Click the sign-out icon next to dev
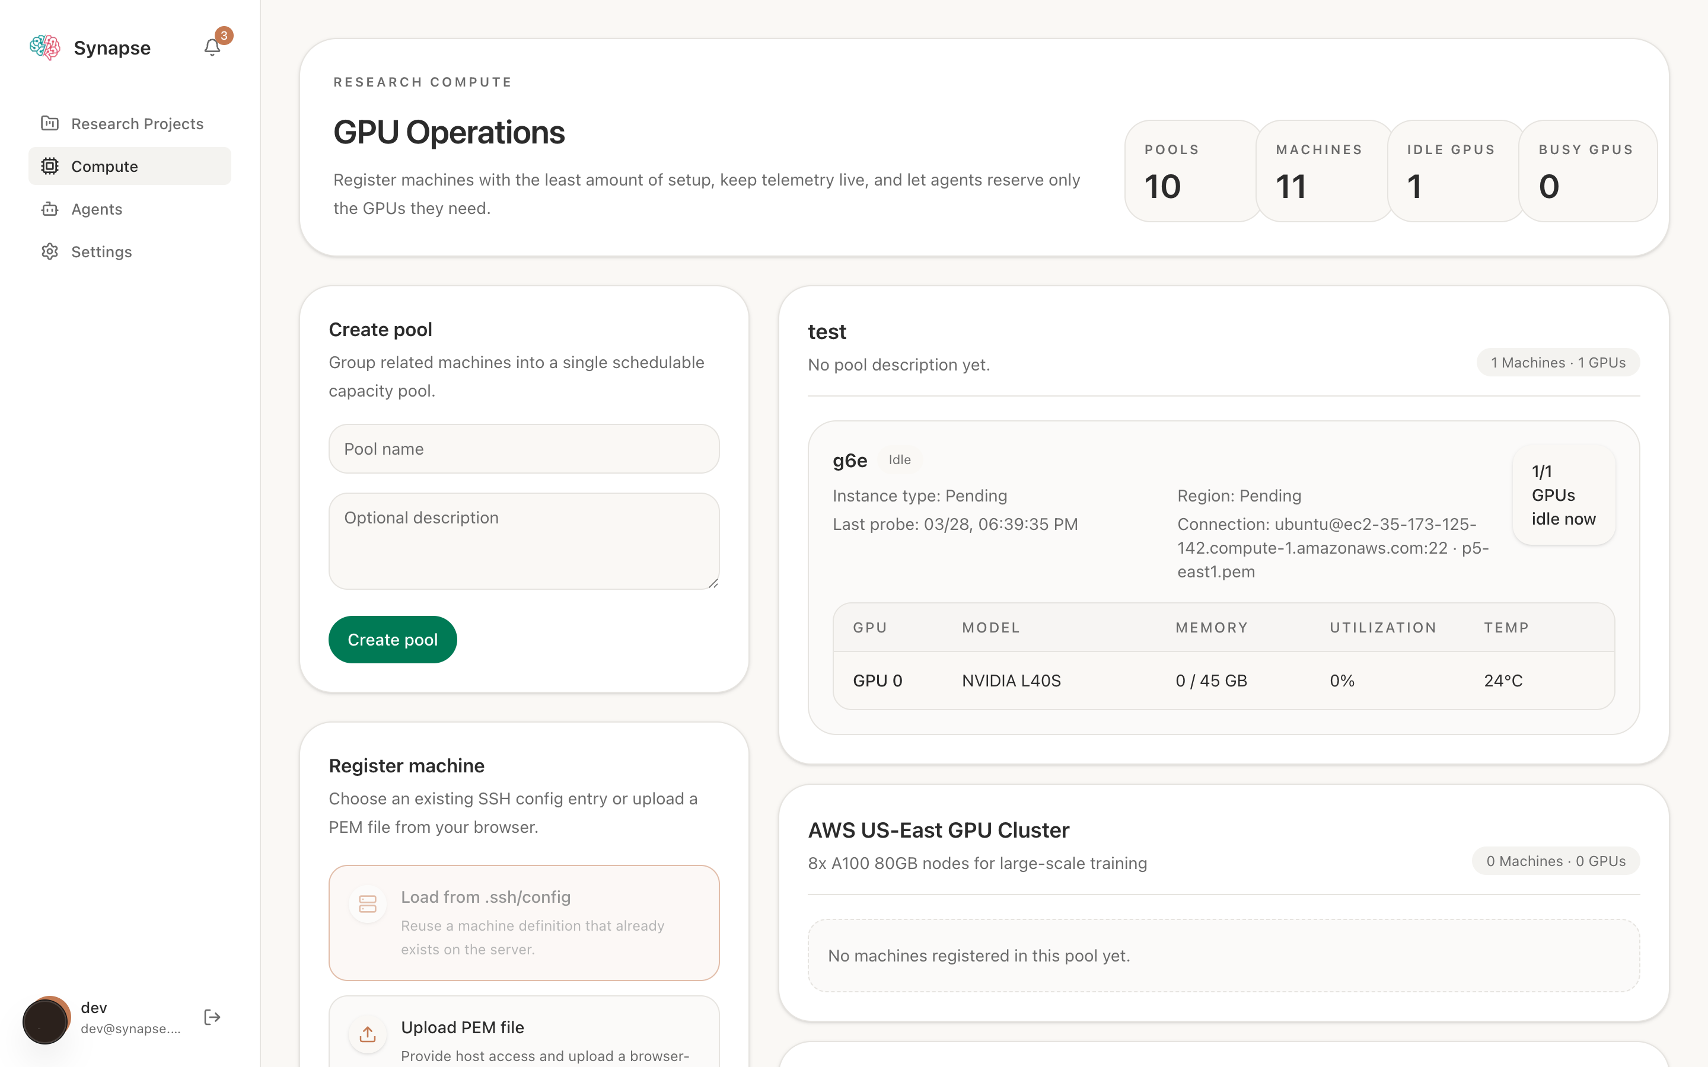 212,1017
